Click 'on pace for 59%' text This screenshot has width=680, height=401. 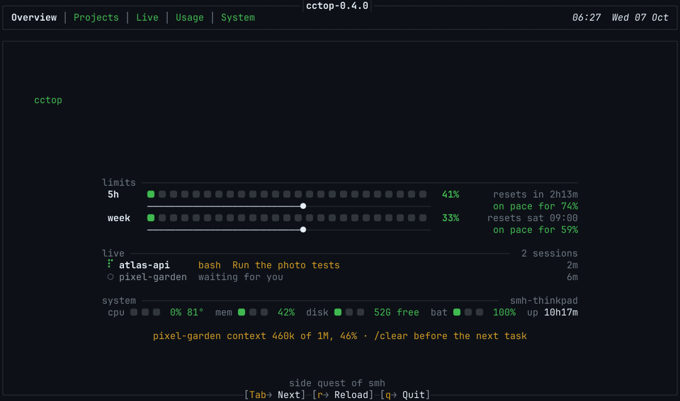535,229
